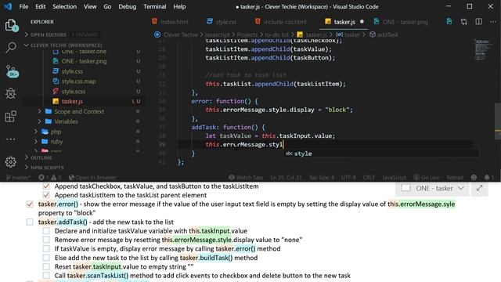
Task: Open the editor More Actions ellipsis
Action: point(492,22)
